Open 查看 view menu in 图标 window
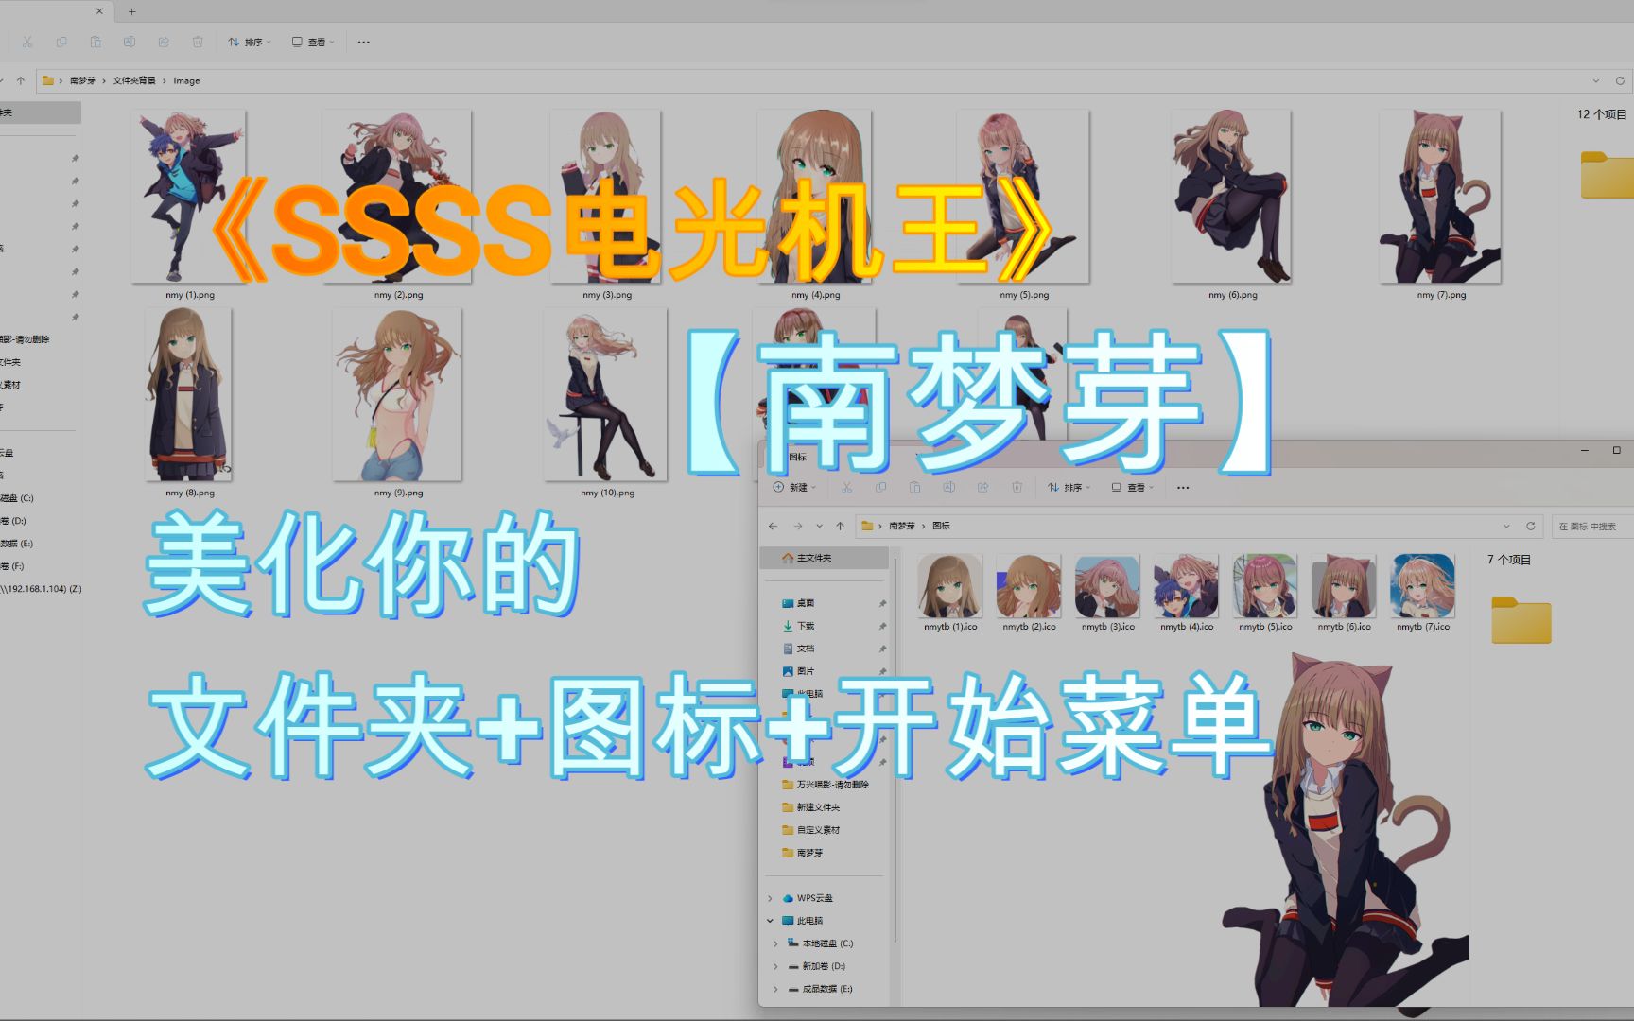The width and height of the screenshot is (1634, 1021). (x=1133, y=487)
